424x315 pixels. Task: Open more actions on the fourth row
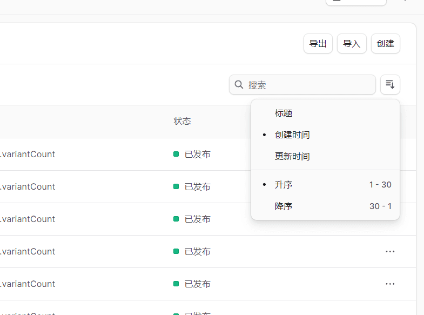click(x=390, y=251)
